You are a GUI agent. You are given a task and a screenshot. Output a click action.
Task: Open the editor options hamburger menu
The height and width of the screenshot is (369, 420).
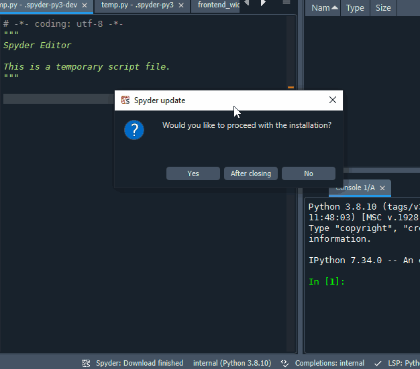click(x=286, y=3)
